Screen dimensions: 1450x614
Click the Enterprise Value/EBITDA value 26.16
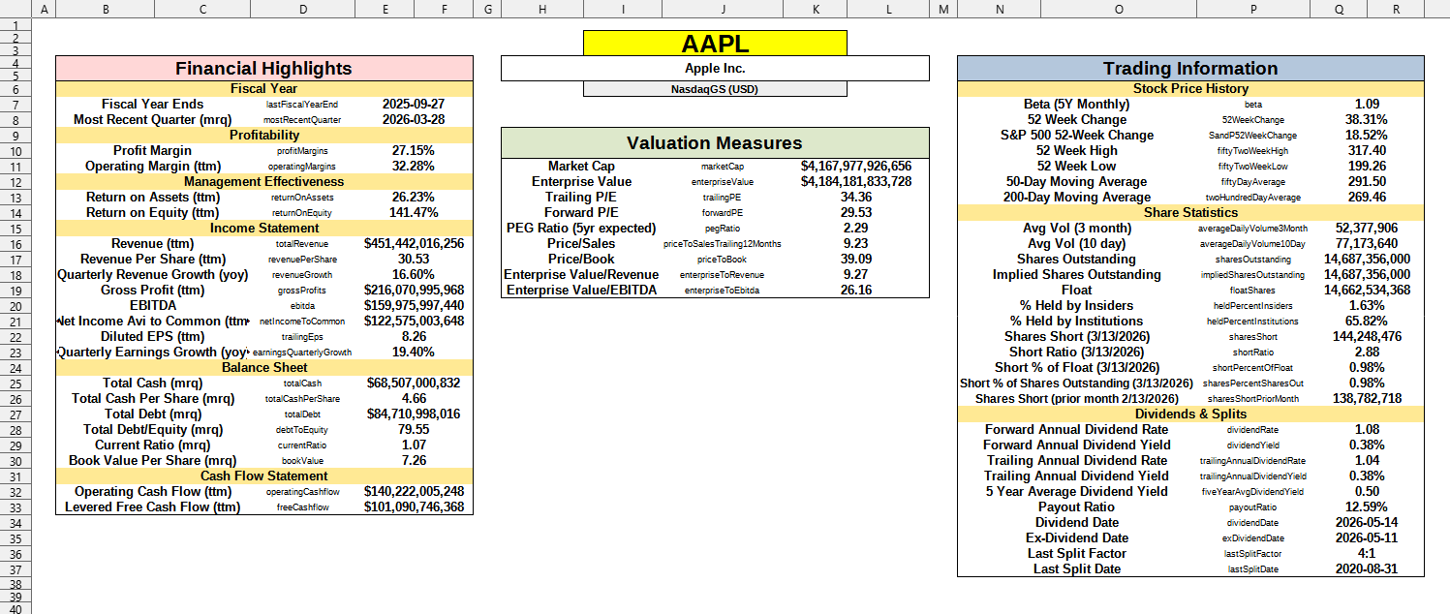pyautogui.click(x=855, y=290)
